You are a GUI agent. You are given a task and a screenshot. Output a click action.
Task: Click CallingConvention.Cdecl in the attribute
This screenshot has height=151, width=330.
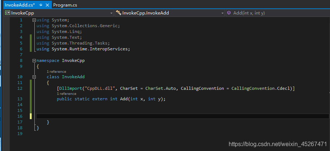click(x=262, y=88)
